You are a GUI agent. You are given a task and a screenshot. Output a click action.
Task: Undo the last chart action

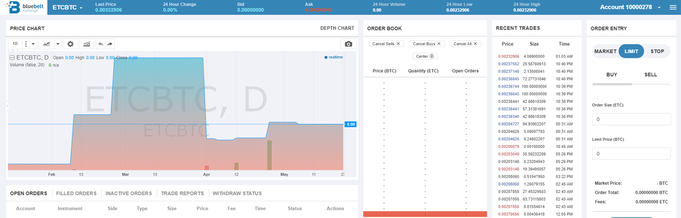pyautogui.click(x=100, y=44)
